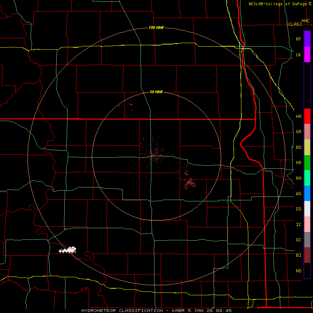
Task: Click the GC legend label text
Action: (x=298, y=240)
